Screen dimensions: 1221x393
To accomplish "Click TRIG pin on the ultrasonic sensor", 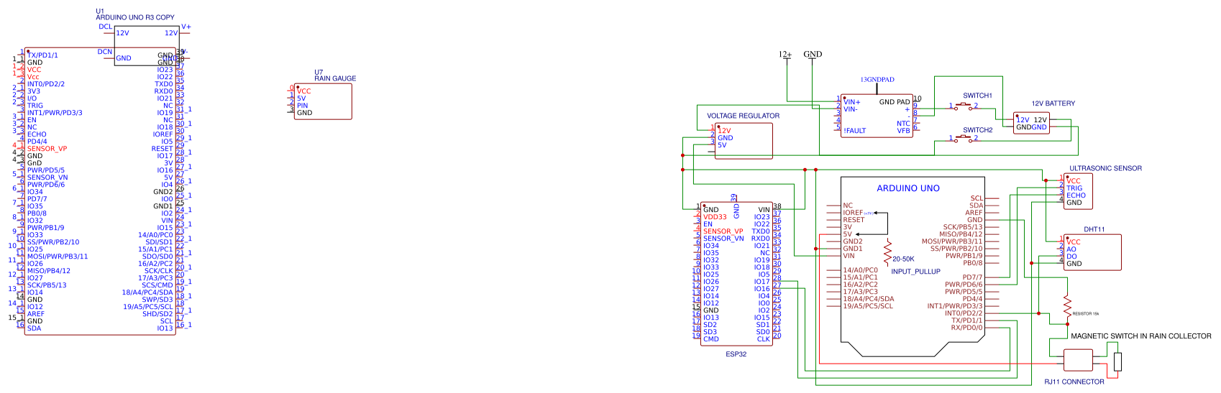I will pyautogui.click(x=1074, y=188).
